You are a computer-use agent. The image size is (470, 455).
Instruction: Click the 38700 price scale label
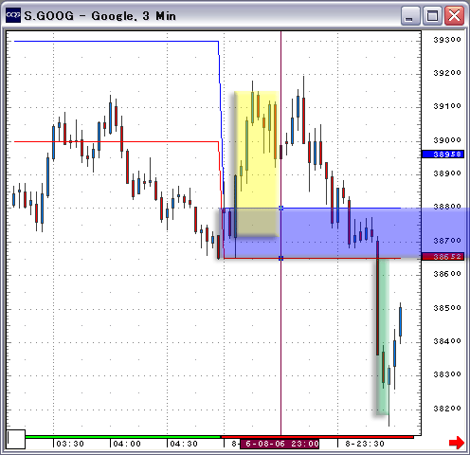click(x=447, y=241)
